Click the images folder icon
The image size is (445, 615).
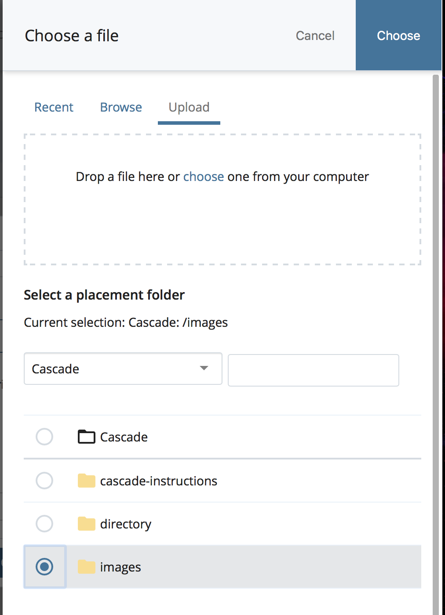[x=87, y=567]
